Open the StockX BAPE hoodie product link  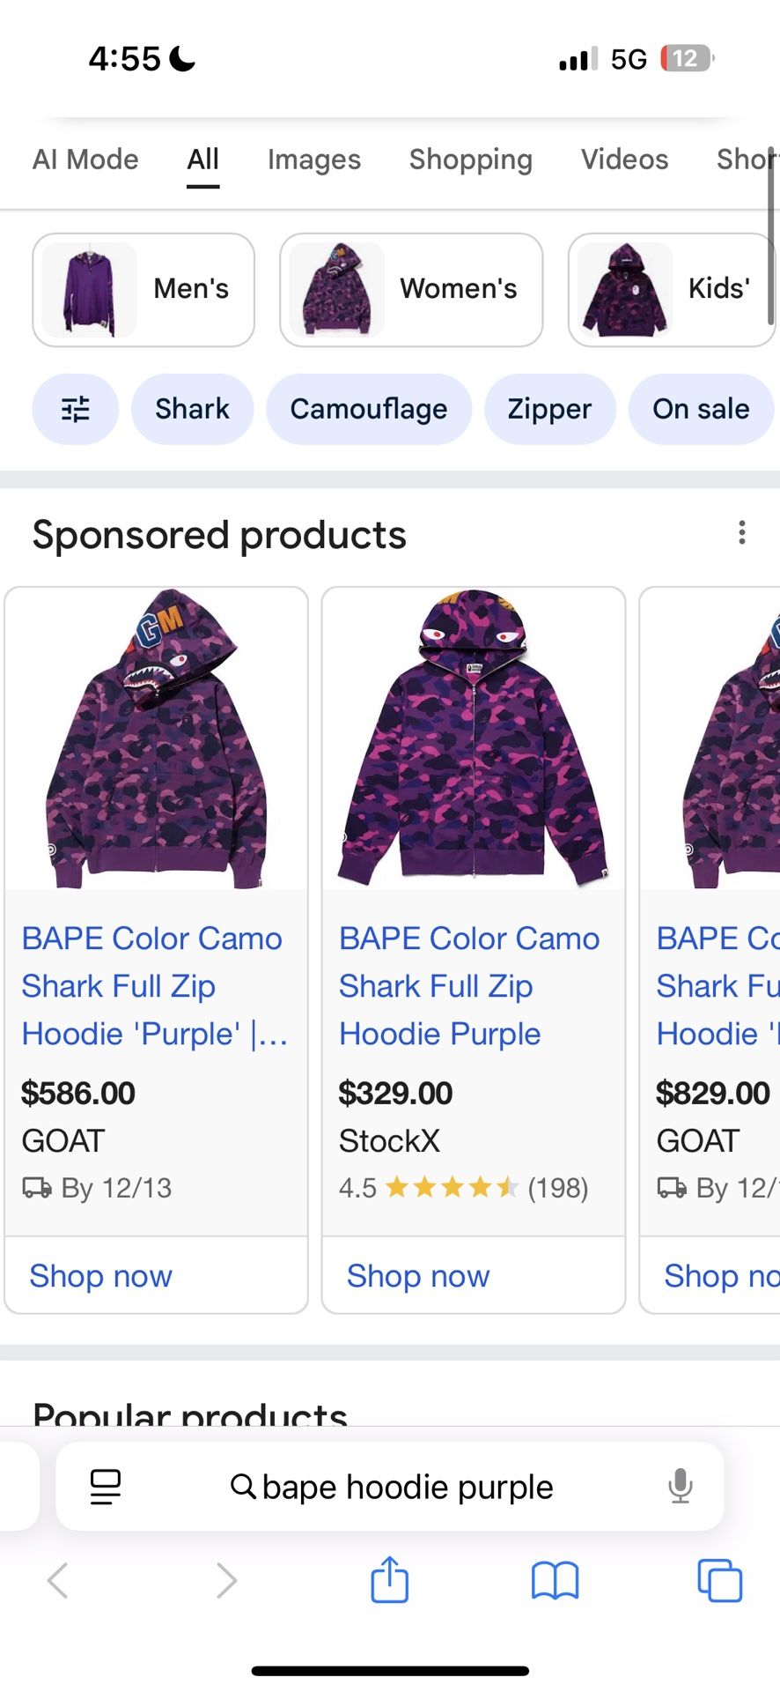[x=468, y=985]
